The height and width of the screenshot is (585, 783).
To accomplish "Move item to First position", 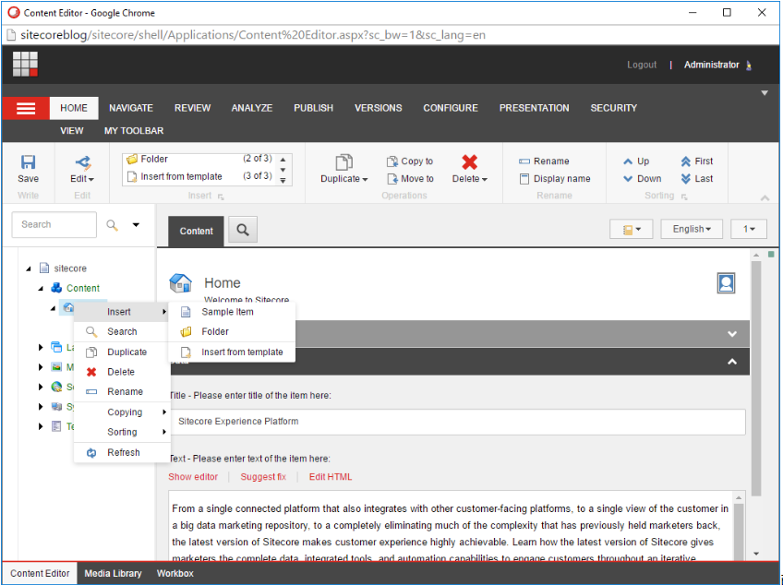I will point(697,161).
